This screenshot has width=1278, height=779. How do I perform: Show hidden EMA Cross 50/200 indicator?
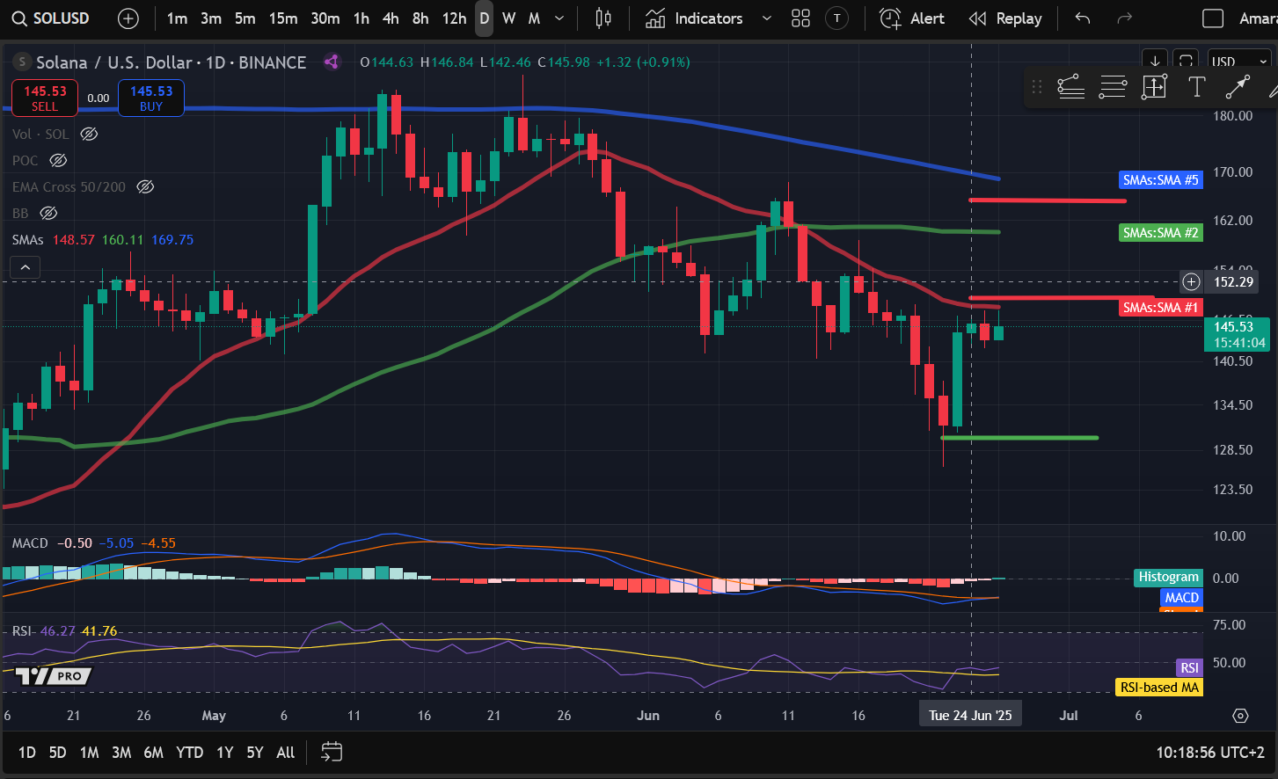click(145, 186)
